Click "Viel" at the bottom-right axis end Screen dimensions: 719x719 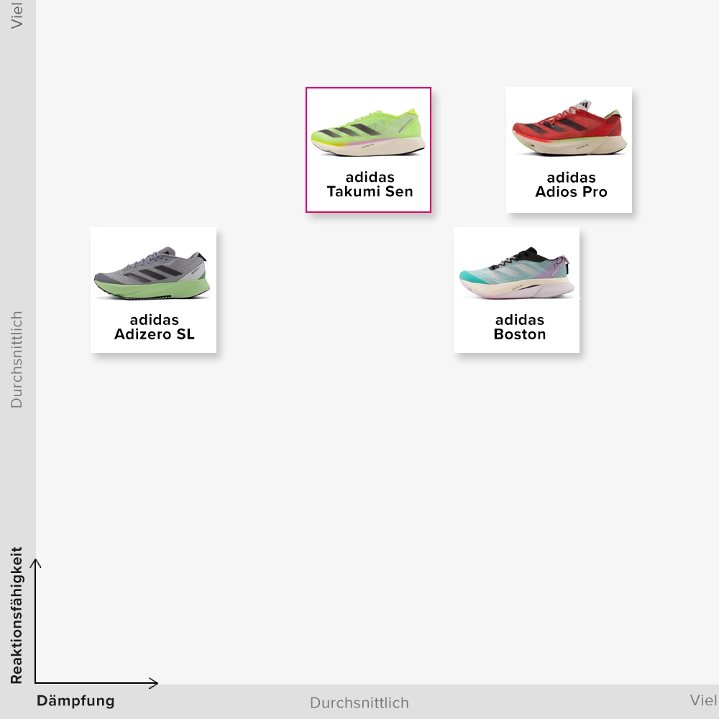point(703,700)
